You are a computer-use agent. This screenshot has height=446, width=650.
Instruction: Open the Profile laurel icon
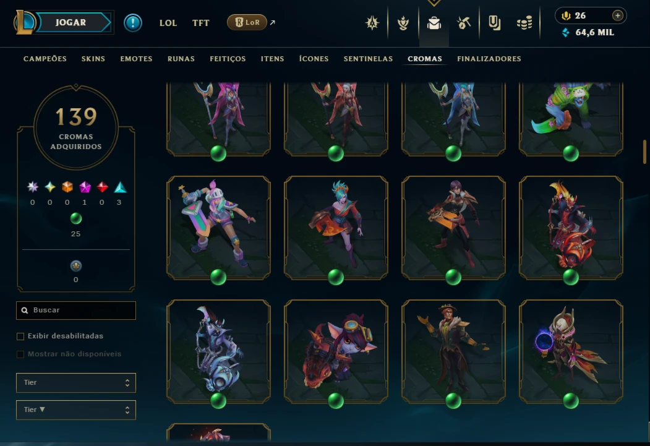(x=403, y=24)
